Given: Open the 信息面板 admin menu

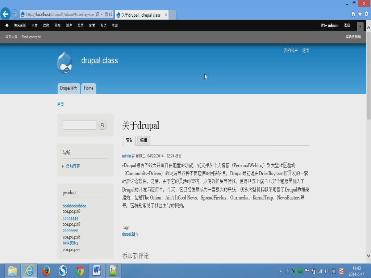Looking at the screenshot, I should [x=20, y=25].
